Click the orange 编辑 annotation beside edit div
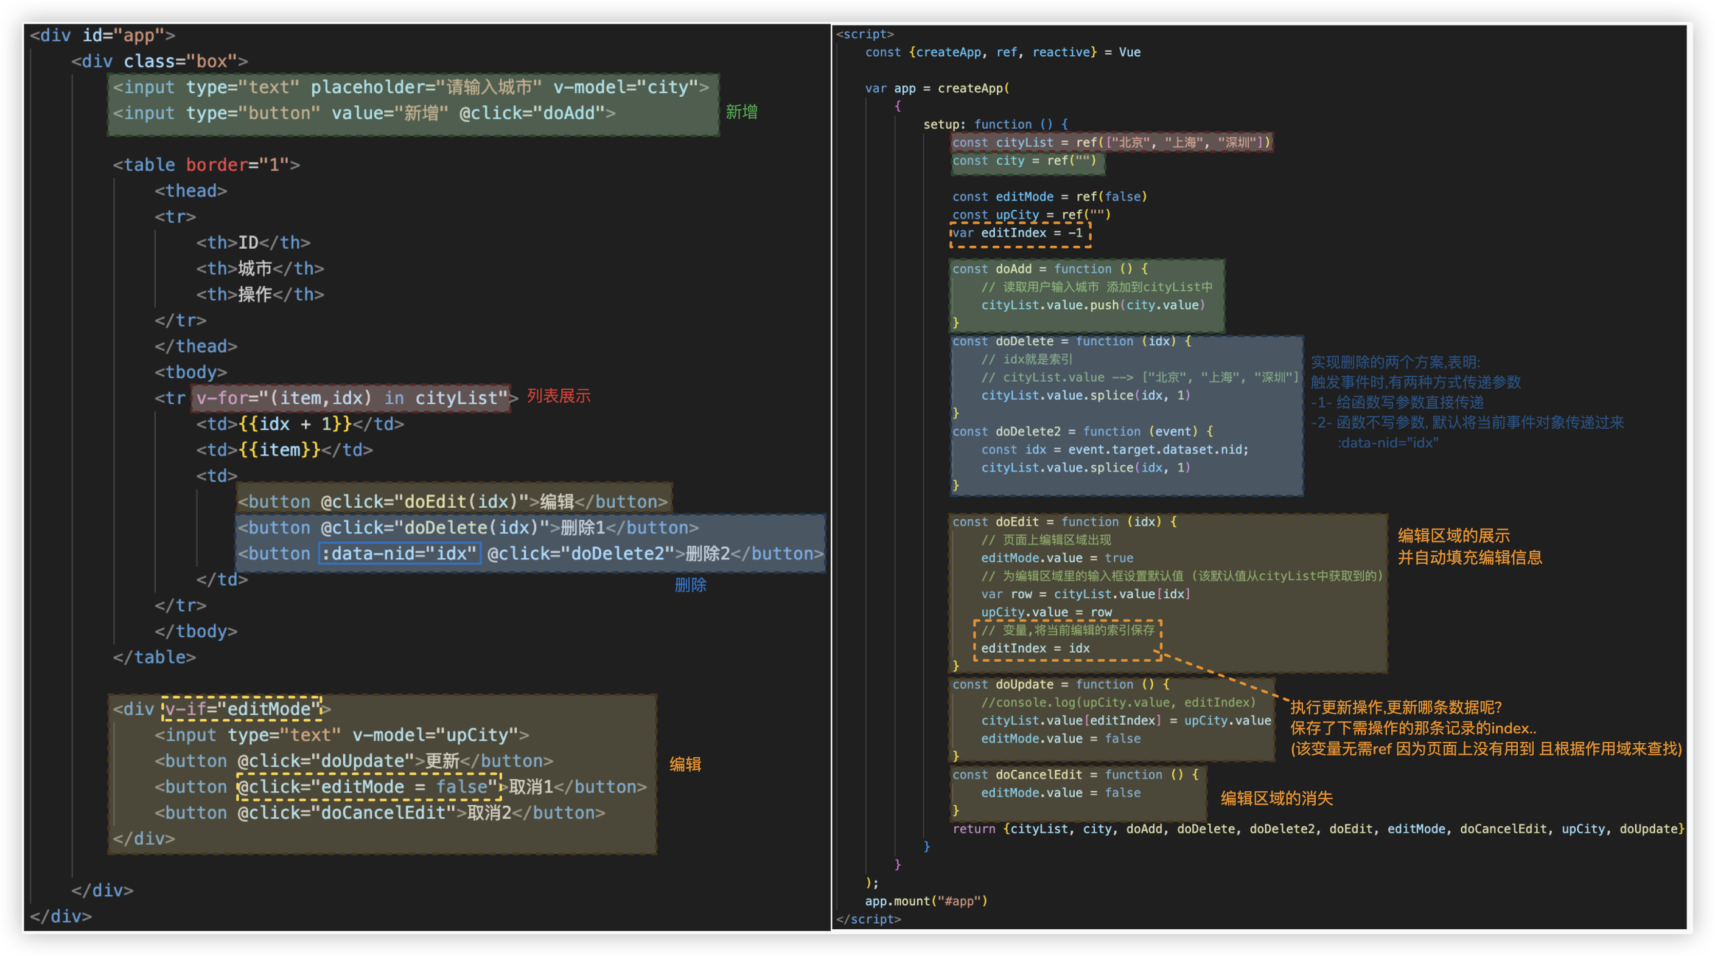Image resolution: width=1715 pixels, height=956 pixels. [x=685, y=764]
